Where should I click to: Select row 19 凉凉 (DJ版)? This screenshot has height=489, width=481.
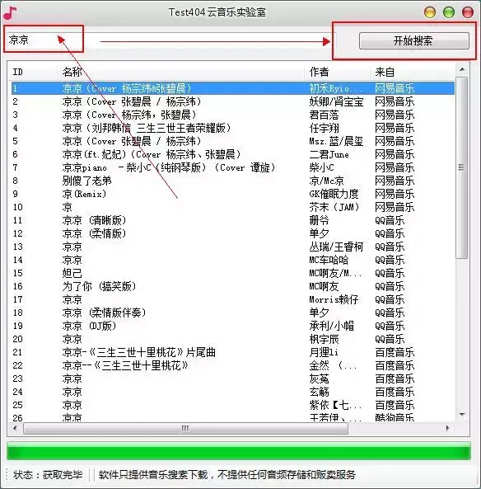233,326
